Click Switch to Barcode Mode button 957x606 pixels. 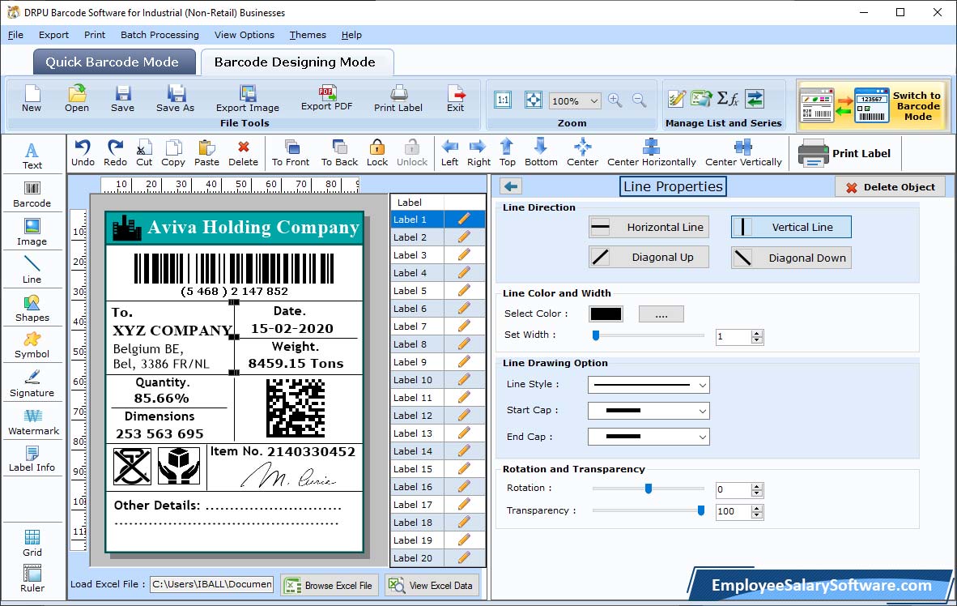874,105
